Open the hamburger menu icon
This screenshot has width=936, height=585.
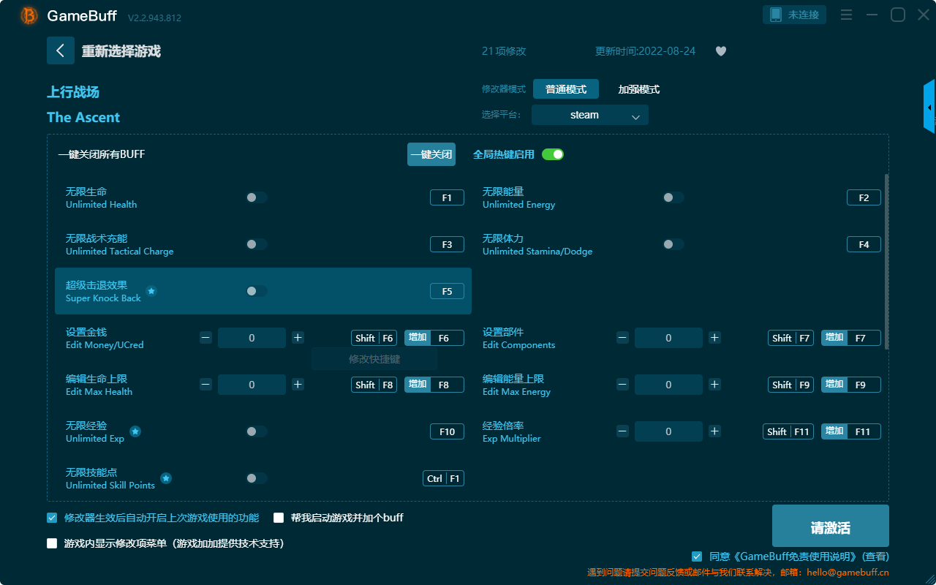(x=846, y=15)
